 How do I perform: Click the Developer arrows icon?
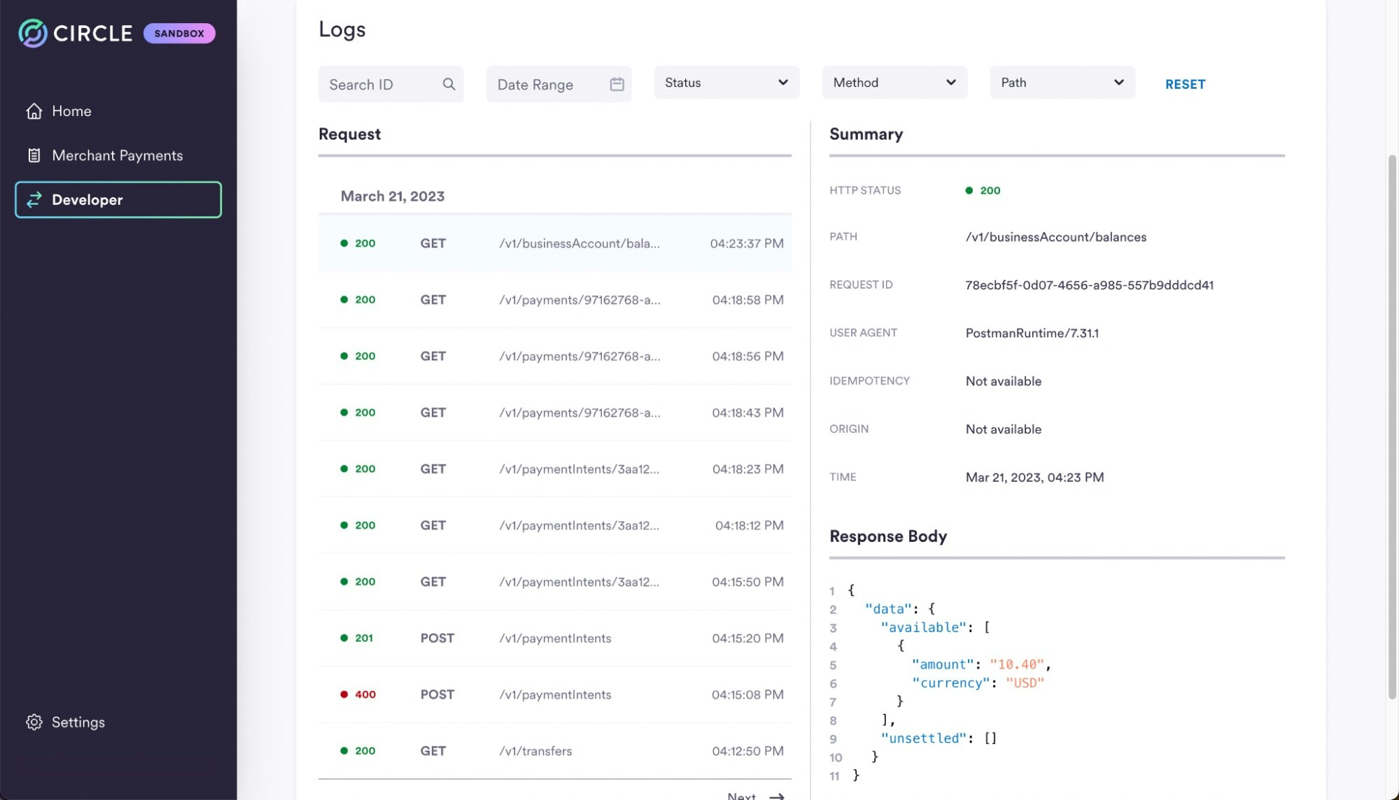pyautogui.click(x=34, y=200)
